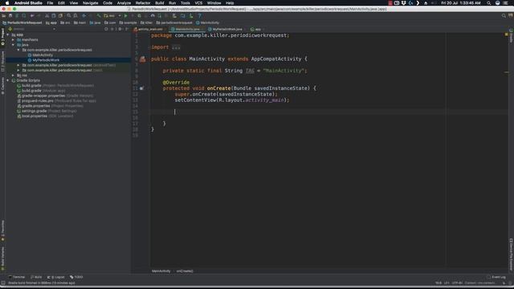Click the Apple menu icon
The height and width of the screenshot is (289, 514).
pos(7,3)
